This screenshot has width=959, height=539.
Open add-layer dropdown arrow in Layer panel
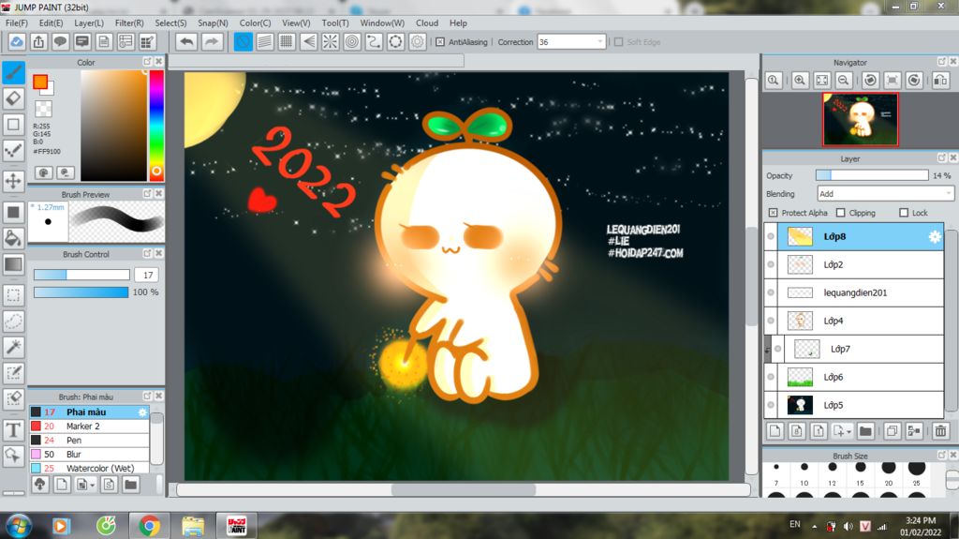click(848, 432)
